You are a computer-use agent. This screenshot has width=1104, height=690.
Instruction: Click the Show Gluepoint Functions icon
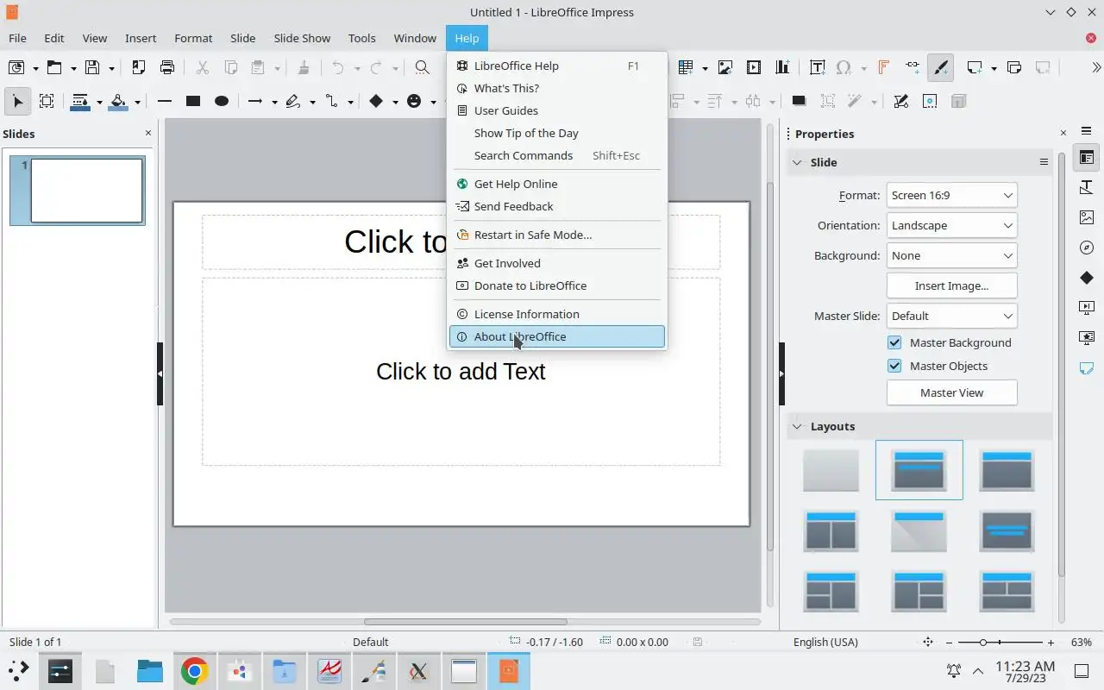point(930,102)
